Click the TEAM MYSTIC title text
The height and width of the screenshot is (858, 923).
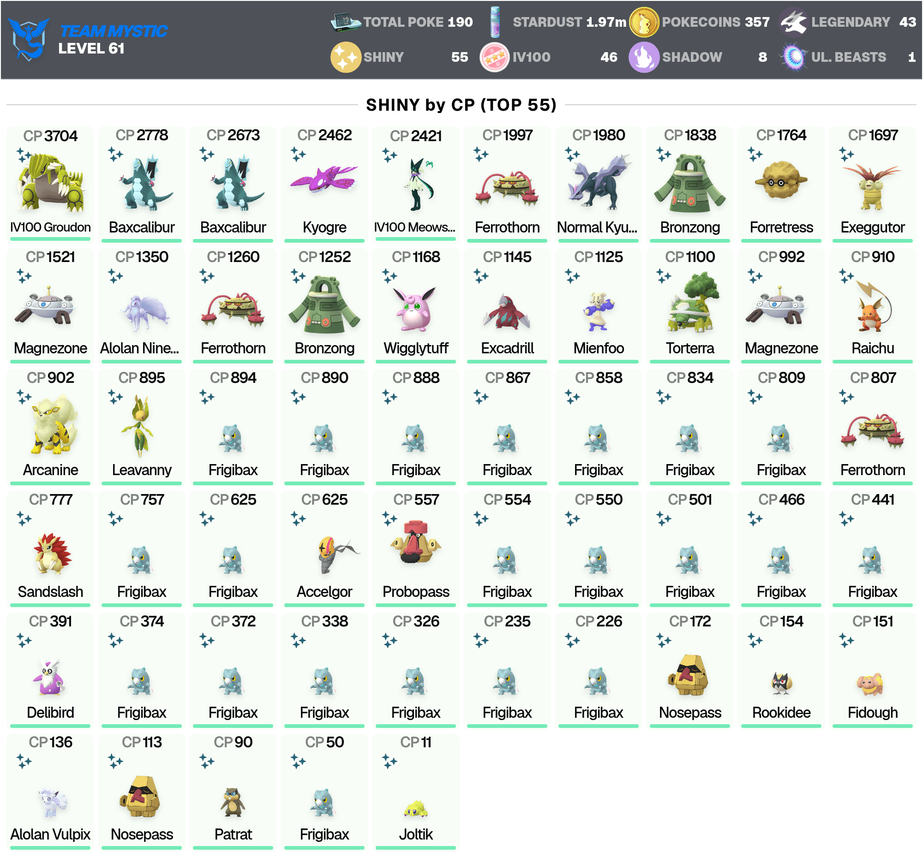114,30
